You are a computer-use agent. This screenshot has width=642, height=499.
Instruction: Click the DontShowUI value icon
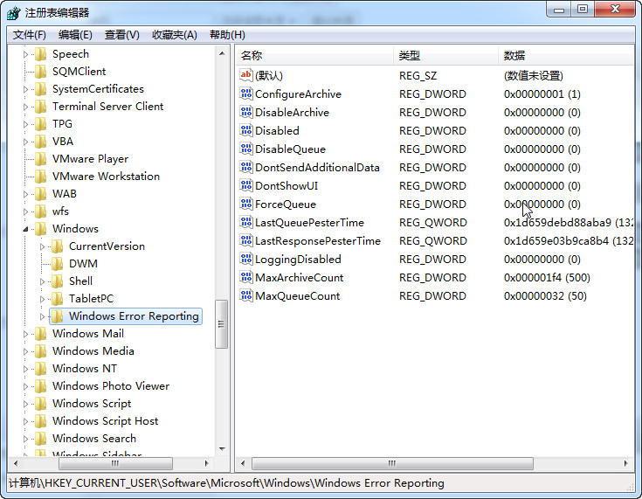pyautogui.click(x=246, y=185)
